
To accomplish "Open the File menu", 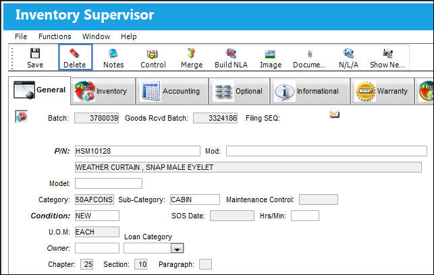I will click(21, 36).
